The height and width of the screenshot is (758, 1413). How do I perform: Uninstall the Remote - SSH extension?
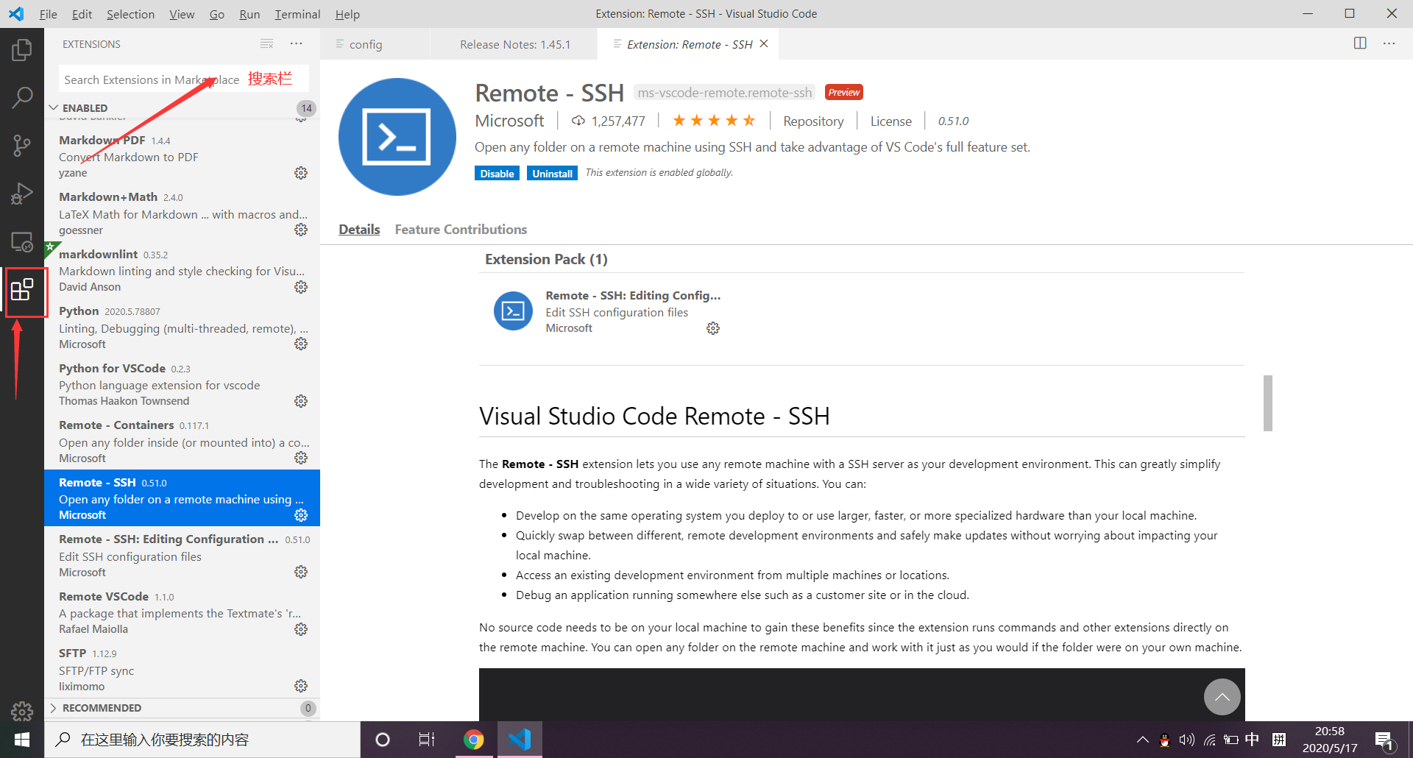pyautogui.click(x=552, y=174)
